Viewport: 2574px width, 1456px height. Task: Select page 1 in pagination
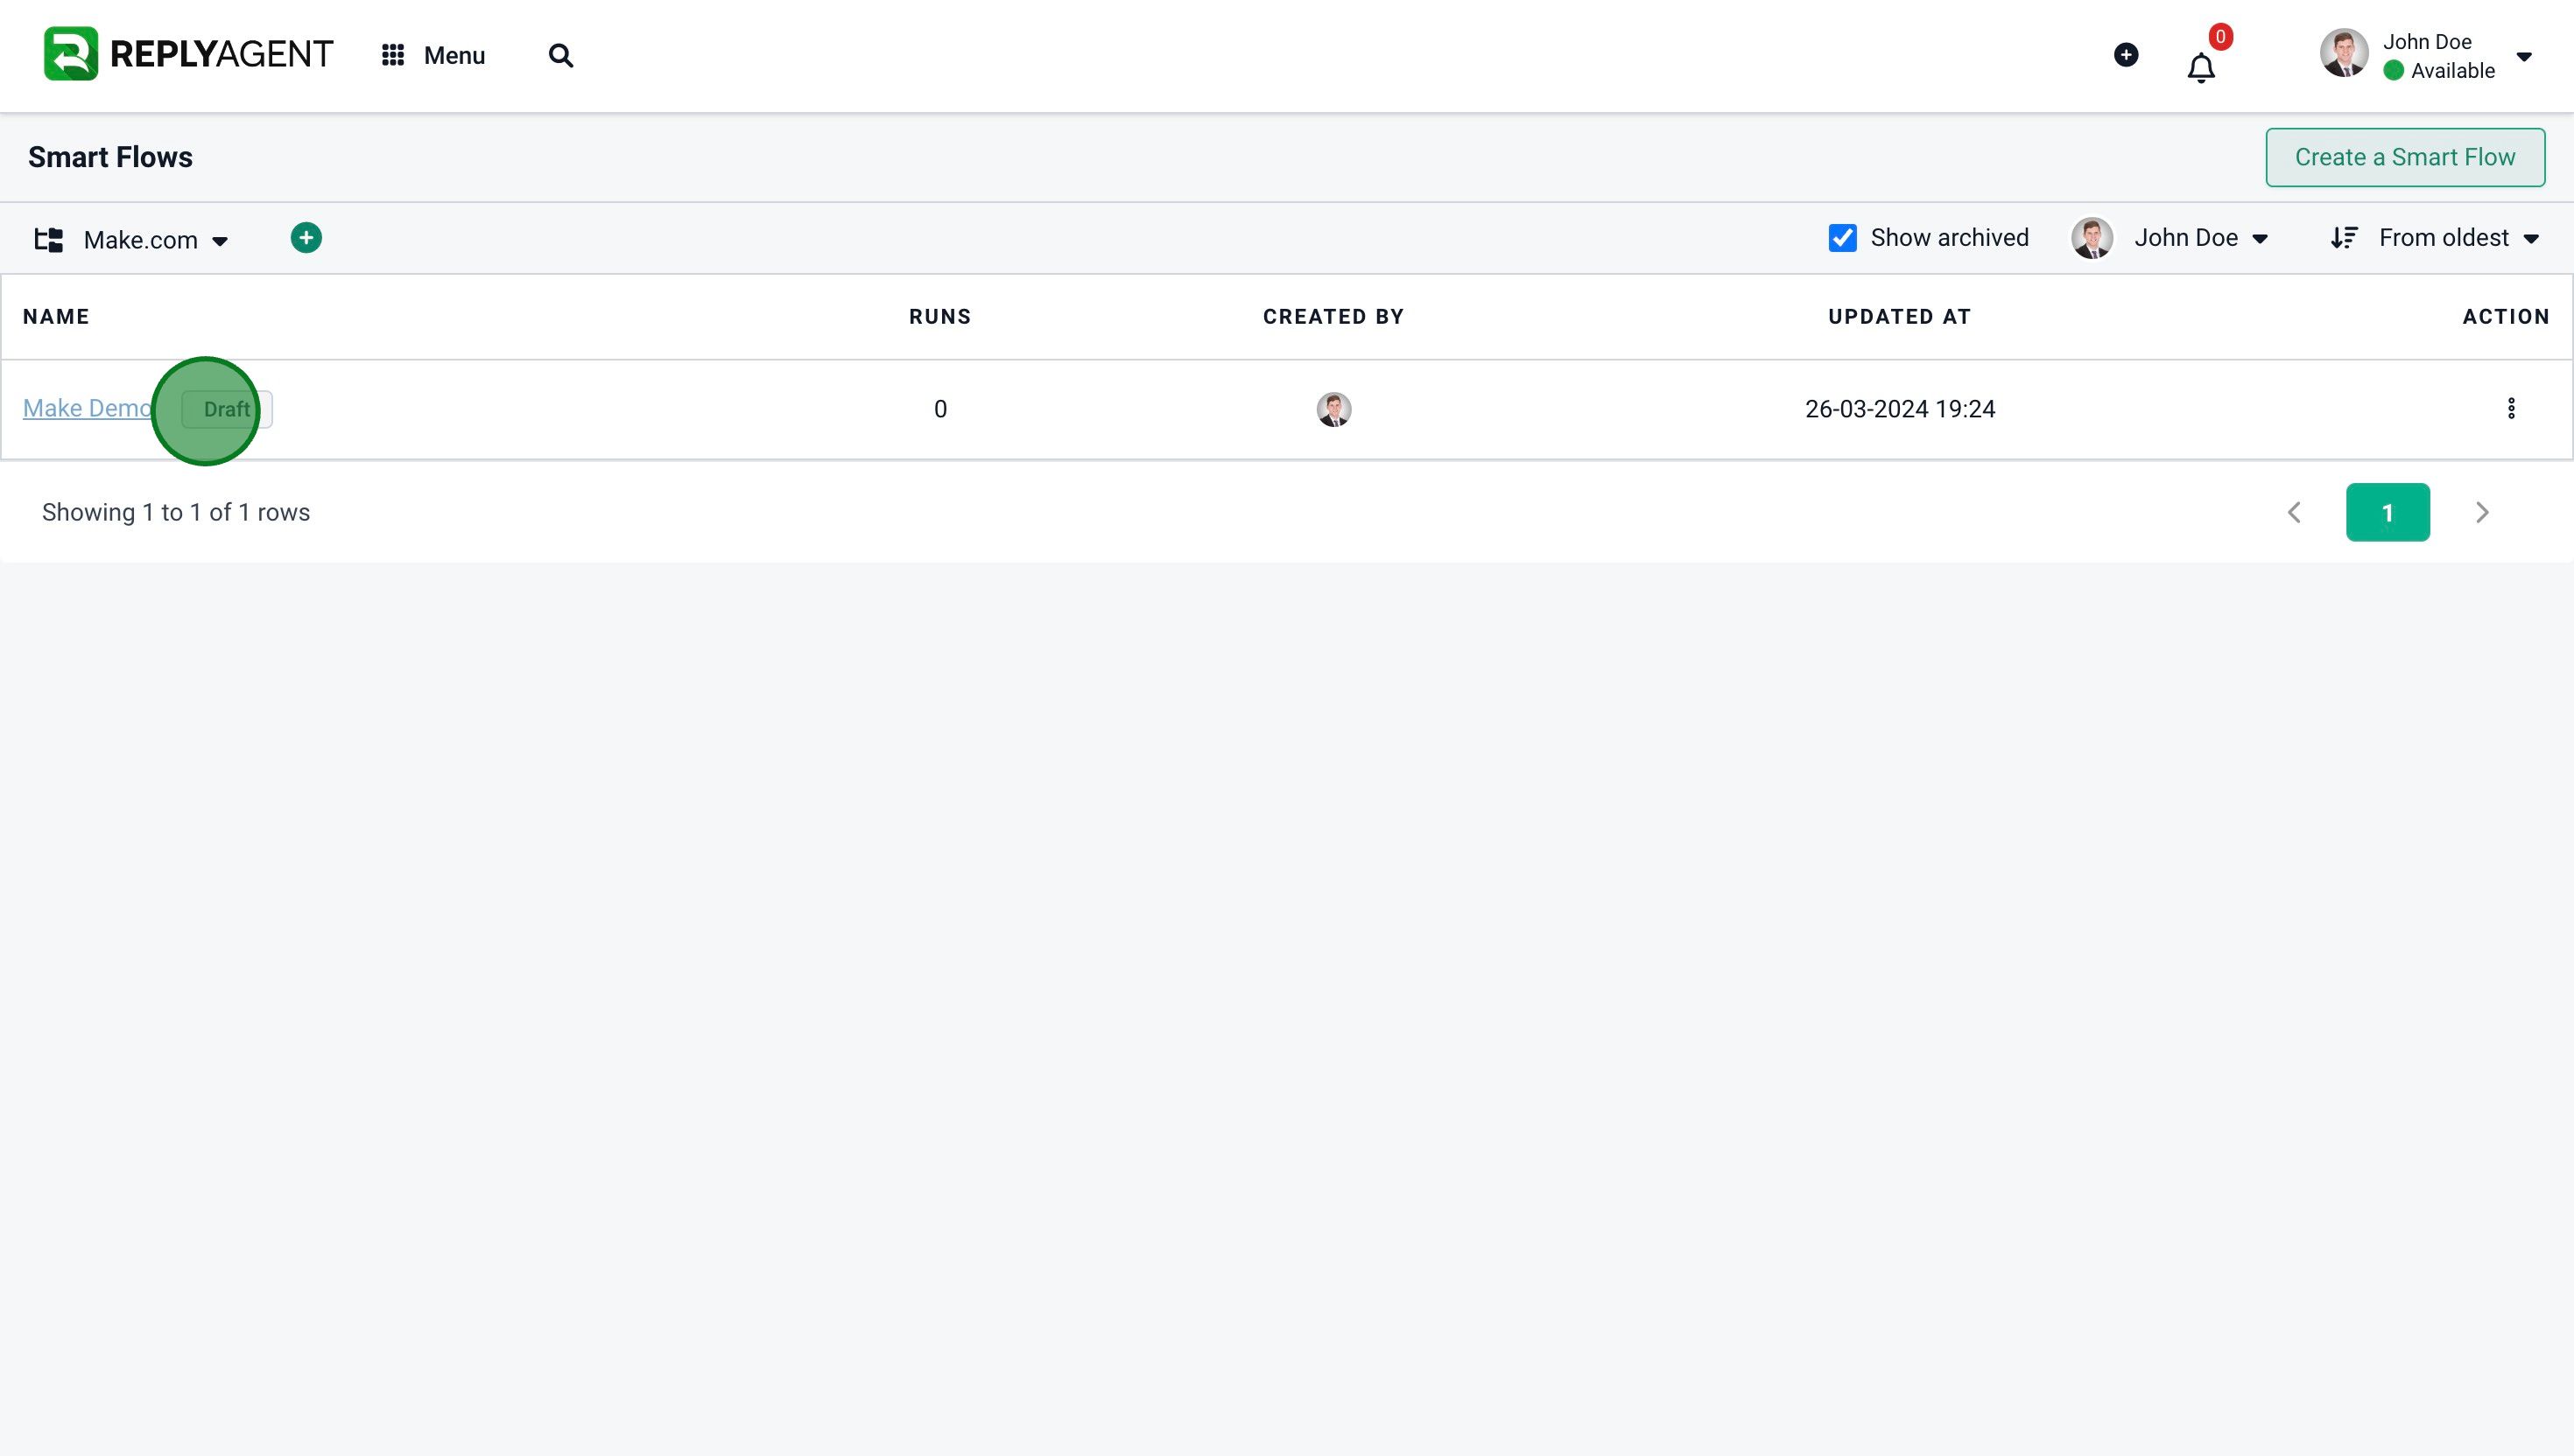[2388, 512]
